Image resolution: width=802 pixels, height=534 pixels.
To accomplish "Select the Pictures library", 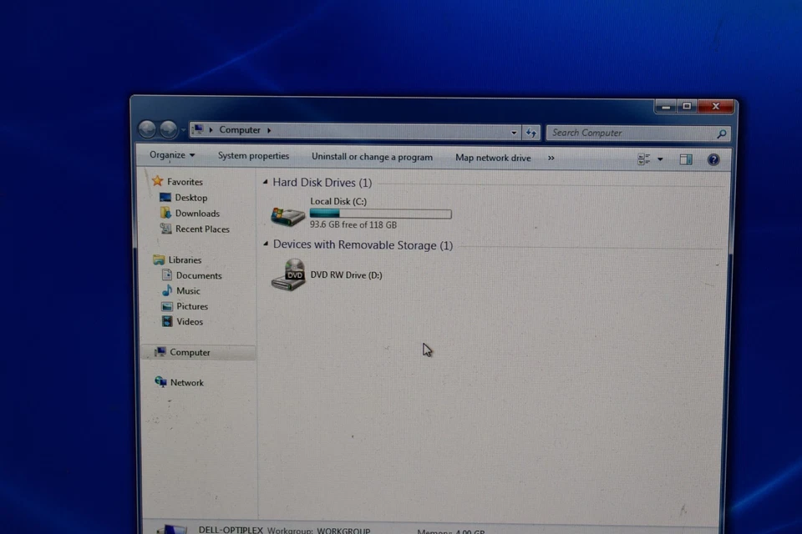I will [192, 305].
